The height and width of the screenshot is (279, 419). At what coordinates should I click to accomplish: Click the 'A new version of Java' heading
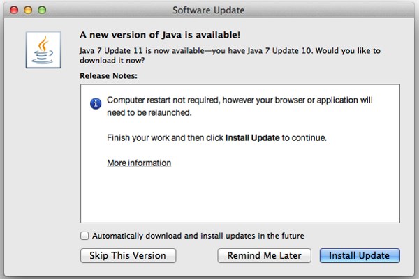point(160,35)
